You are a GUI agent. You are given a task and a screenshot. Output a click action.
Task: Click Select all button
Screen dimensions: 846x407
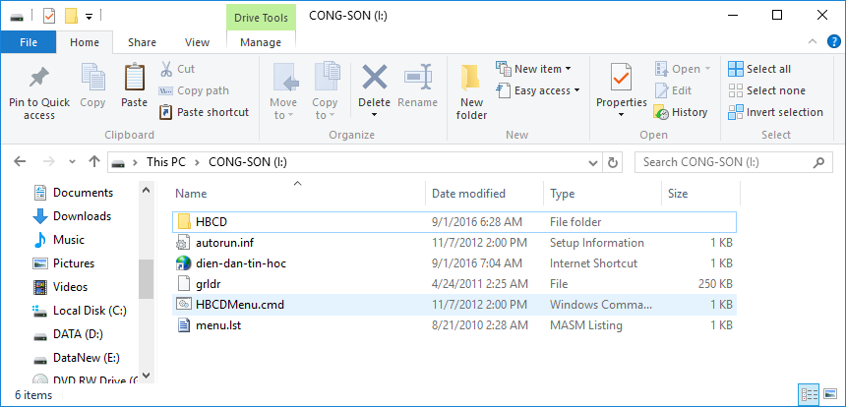pyautogui.click(x=759, y=69)
